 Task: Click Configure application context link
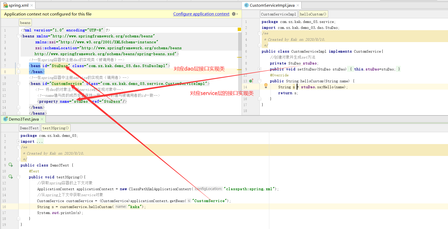pyautogui.click(x=201, y=14)
